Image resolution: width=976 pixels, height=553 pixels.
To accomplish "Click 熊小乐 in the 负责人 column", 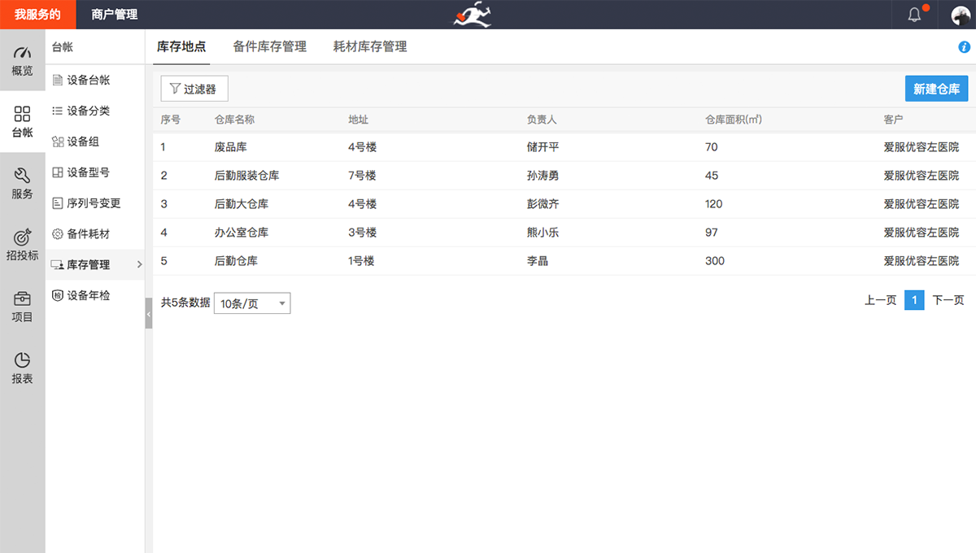I will tap(543, 233).
